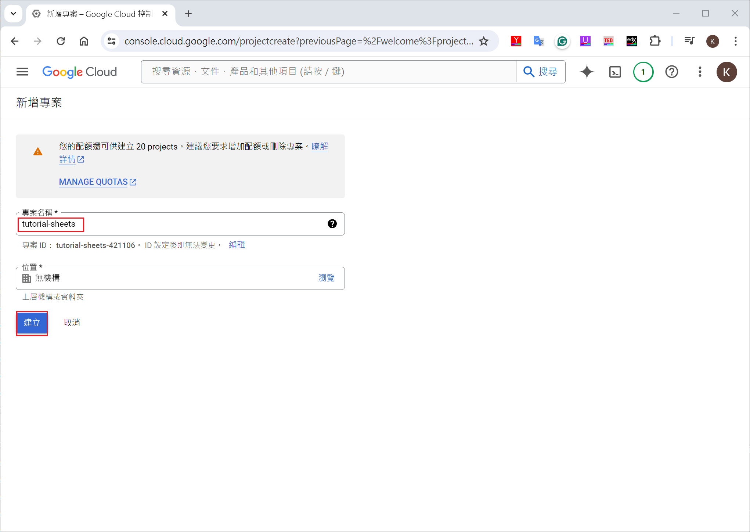Open the Grammarly extension icon

click(562, 41)
